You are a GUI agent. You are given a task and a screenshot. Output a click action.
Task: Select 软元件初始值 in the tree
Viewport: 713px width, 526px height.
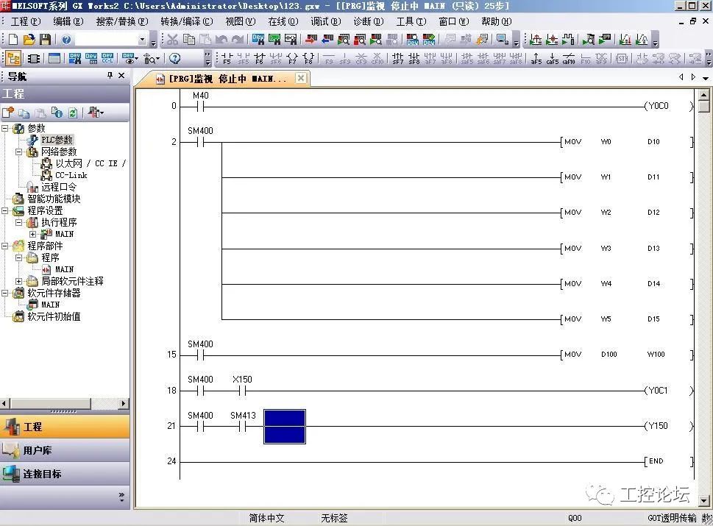tap(54, 317)
